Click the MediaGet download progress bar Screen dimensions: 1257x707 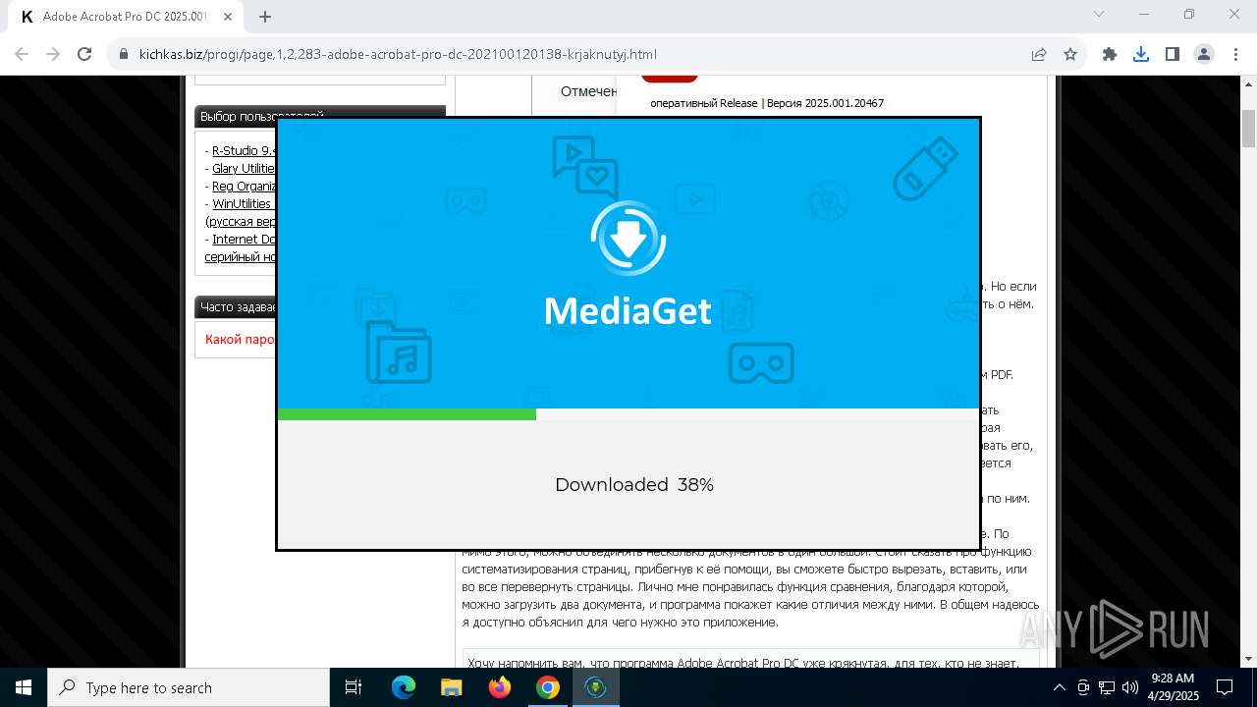[x=628, y=414]
